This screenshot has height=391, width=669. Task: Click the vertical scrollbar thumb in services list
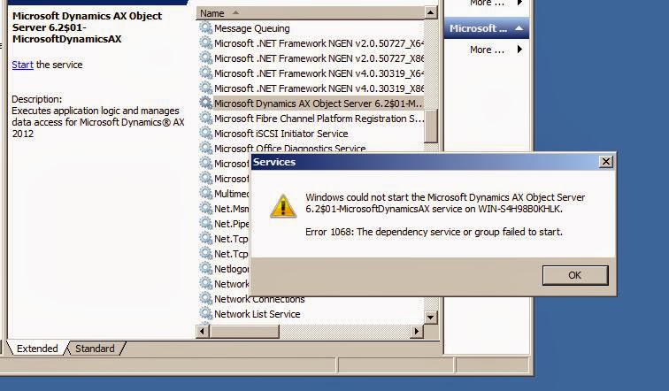click(431, 126)
